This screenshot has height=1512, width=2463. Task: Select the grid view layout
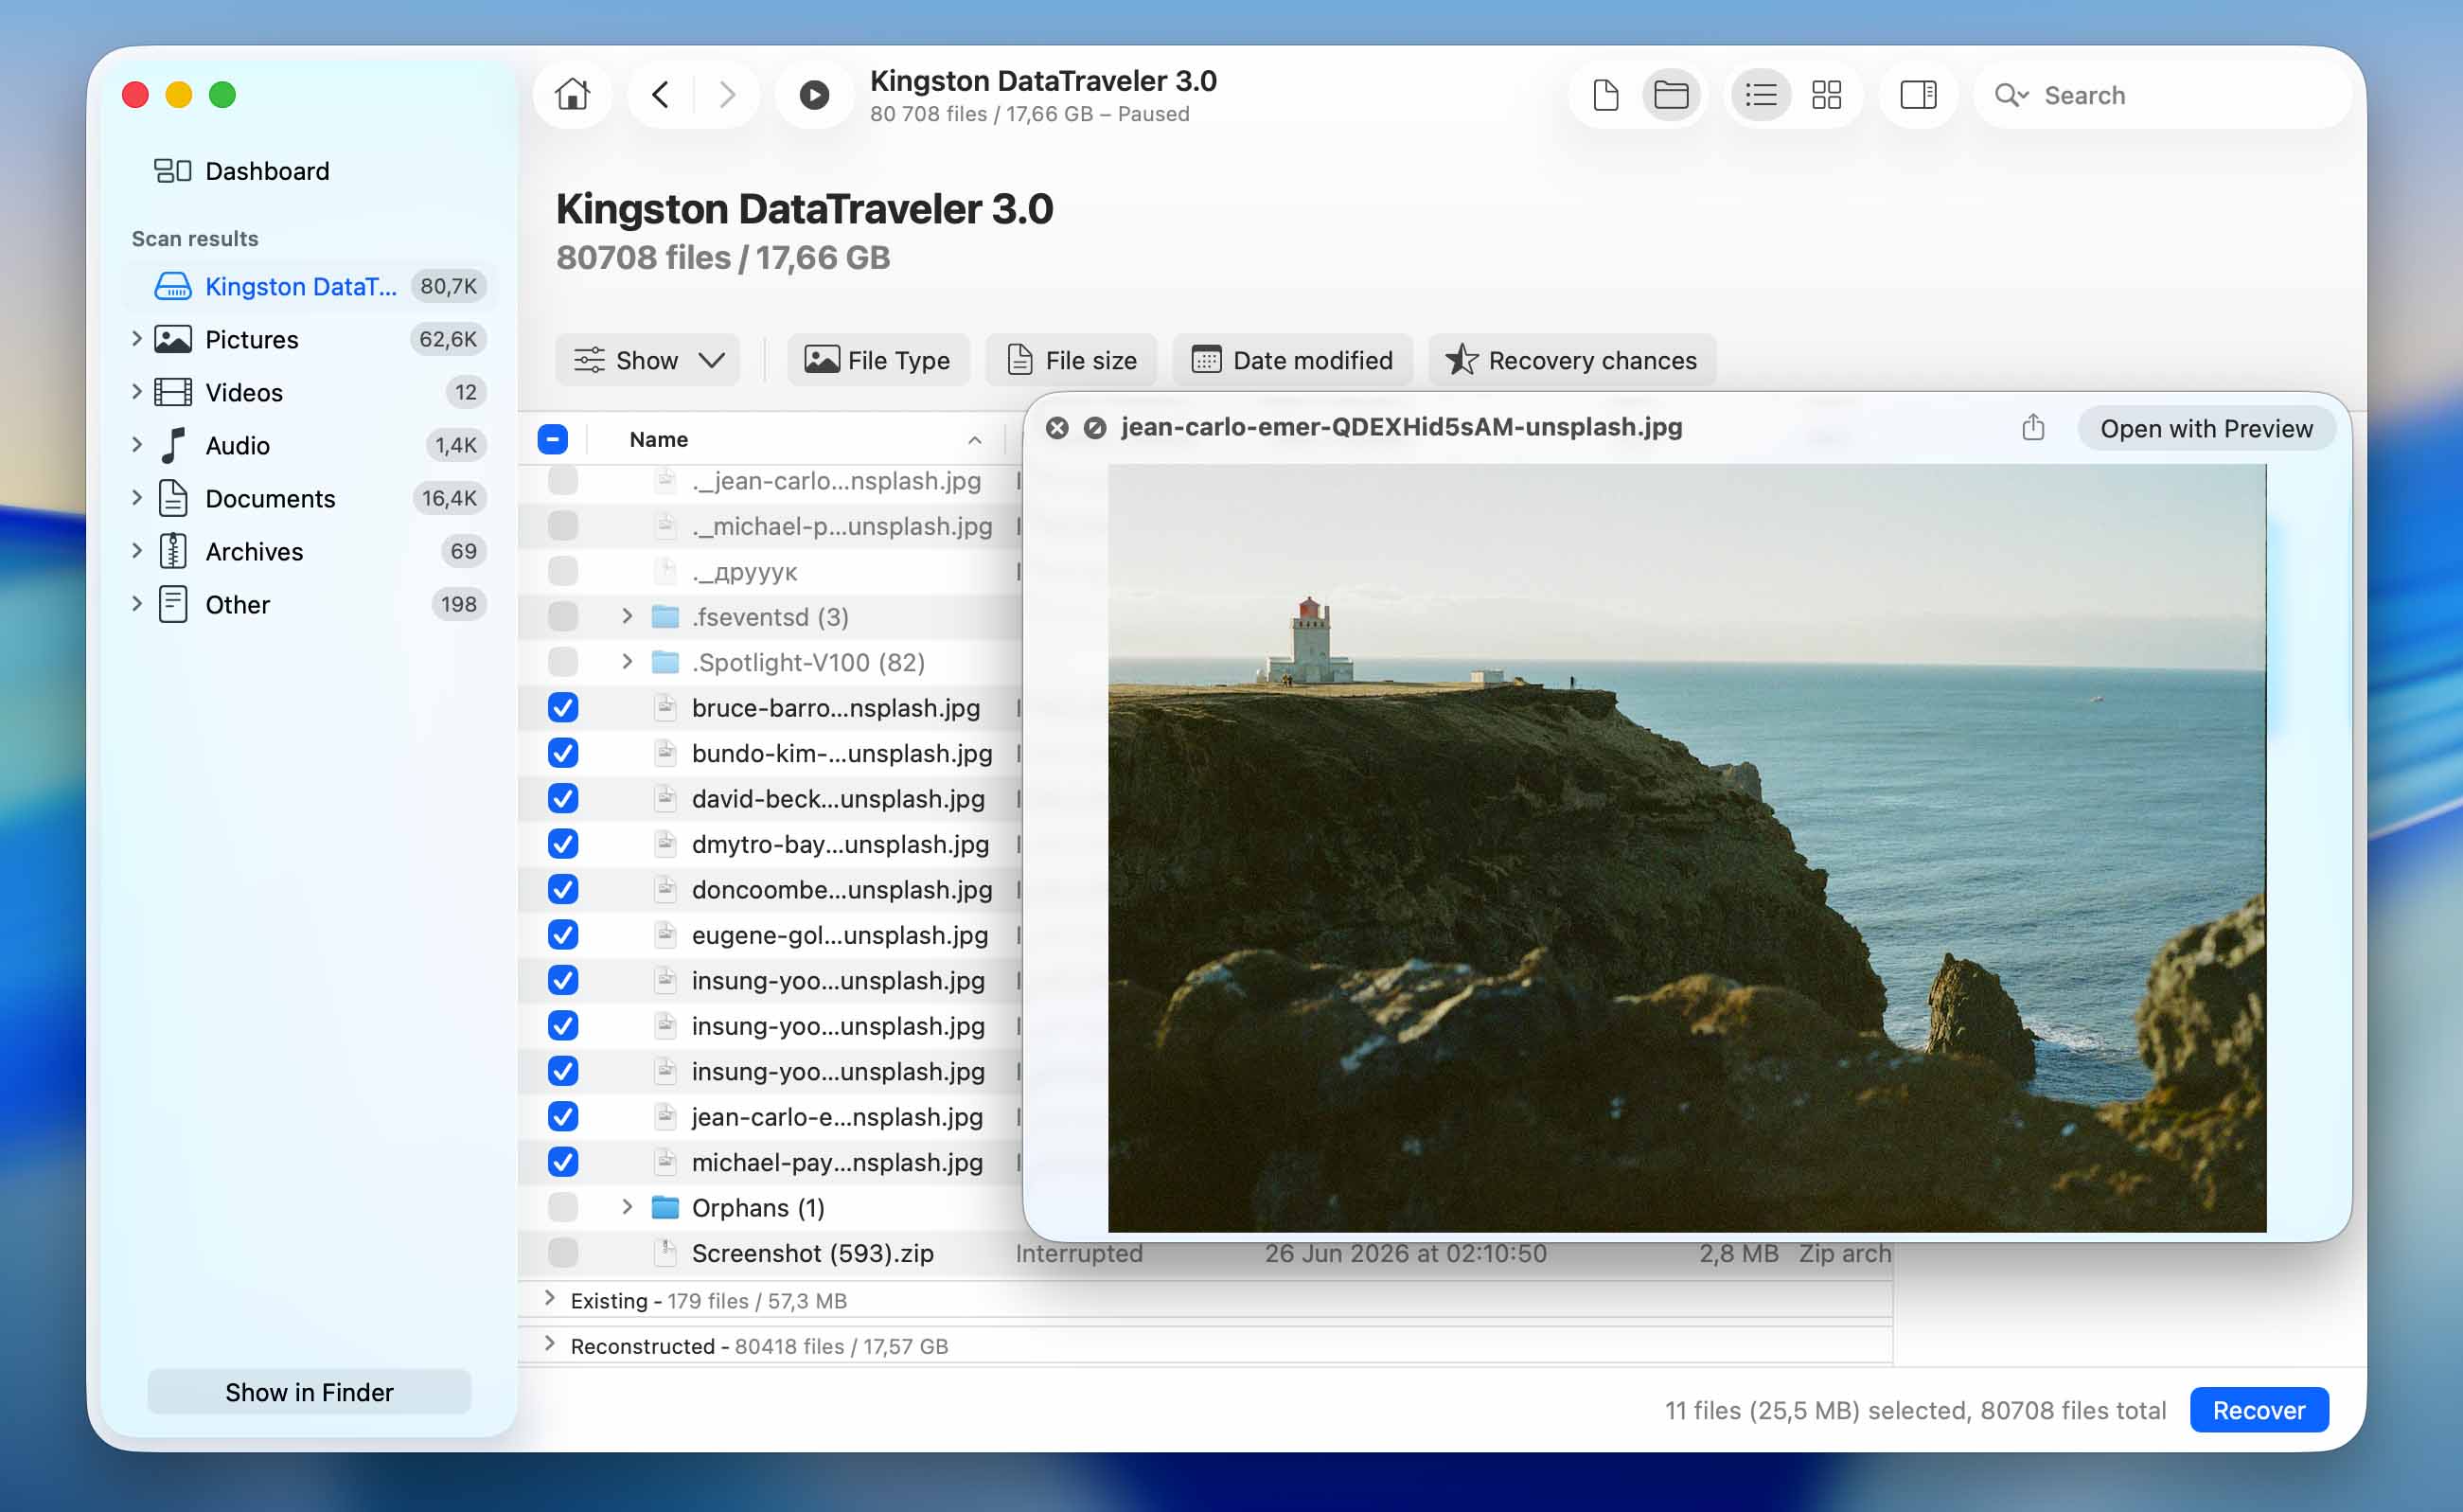tap(1826, 95)
